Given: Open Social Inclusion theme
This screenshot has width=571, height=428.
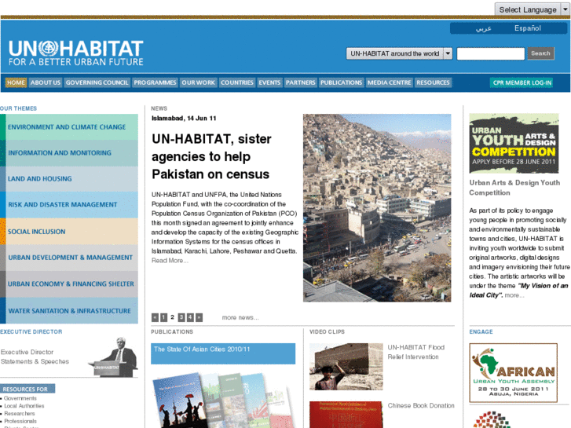Looking at the screenshot, I should click(x=69, y=232).
